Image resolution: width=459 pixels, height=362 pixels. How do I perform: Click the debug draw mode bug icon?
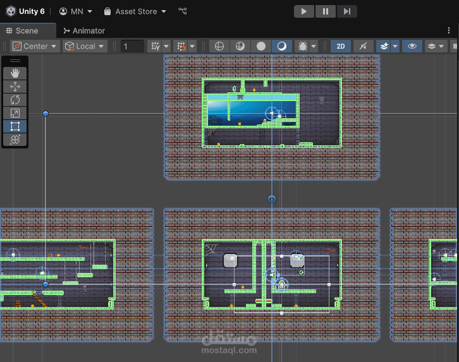(x=303, y=46)
